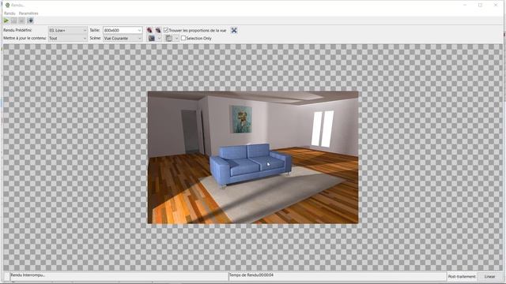Click the Linear post-processing button
This screenshot has height=284, width=506.
click(489, 276)
